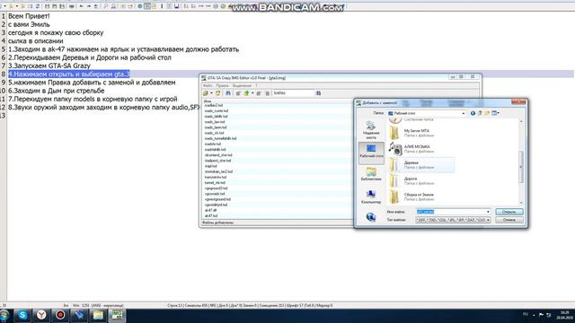Select Компьютер in places bar

click(371, 196)
